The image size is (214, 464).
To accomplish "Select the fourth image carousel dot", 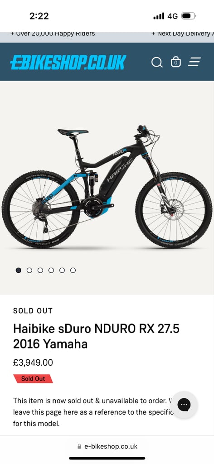I will pos(51,270).
